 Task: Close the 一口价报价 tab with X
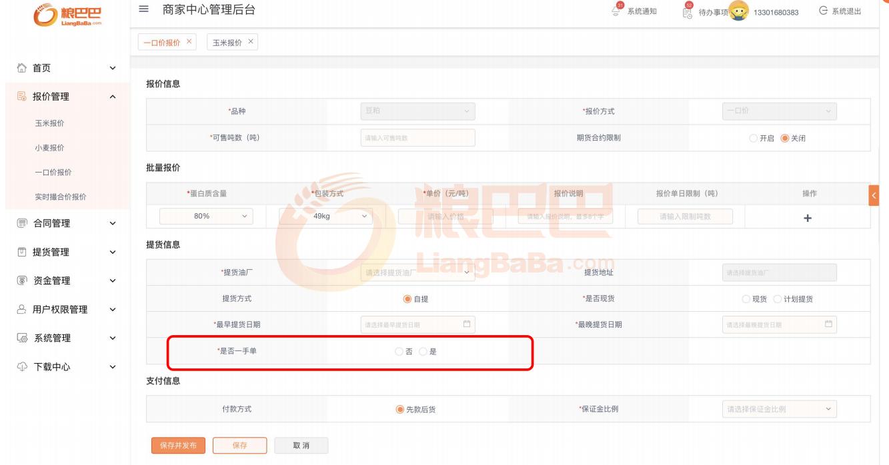point(189,42)
